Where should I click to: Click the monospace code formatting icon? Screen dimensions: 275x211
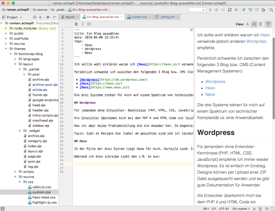coord(89,24)
